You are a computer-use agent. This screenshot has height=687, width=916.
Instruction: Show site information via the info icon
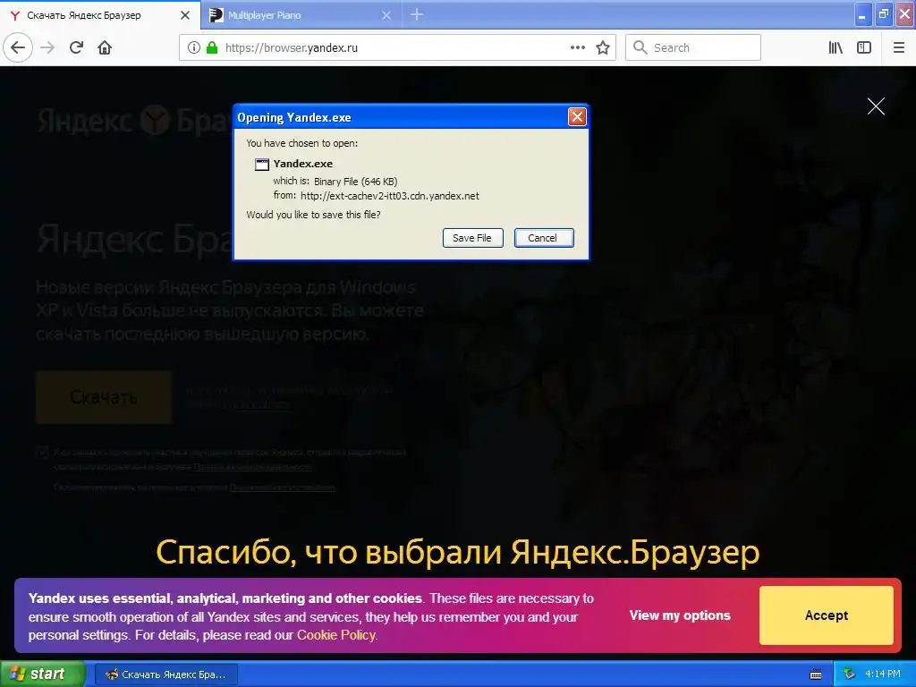tap(194, 47)
